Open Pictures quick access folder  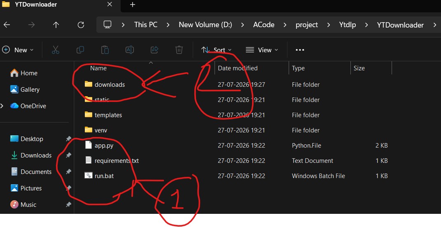coord(26,188)
